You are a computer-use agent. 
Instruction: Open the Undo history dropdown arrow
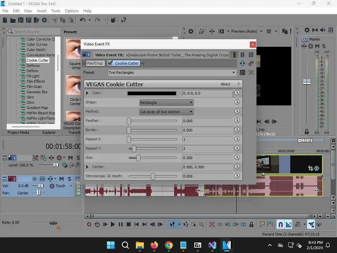90,20
